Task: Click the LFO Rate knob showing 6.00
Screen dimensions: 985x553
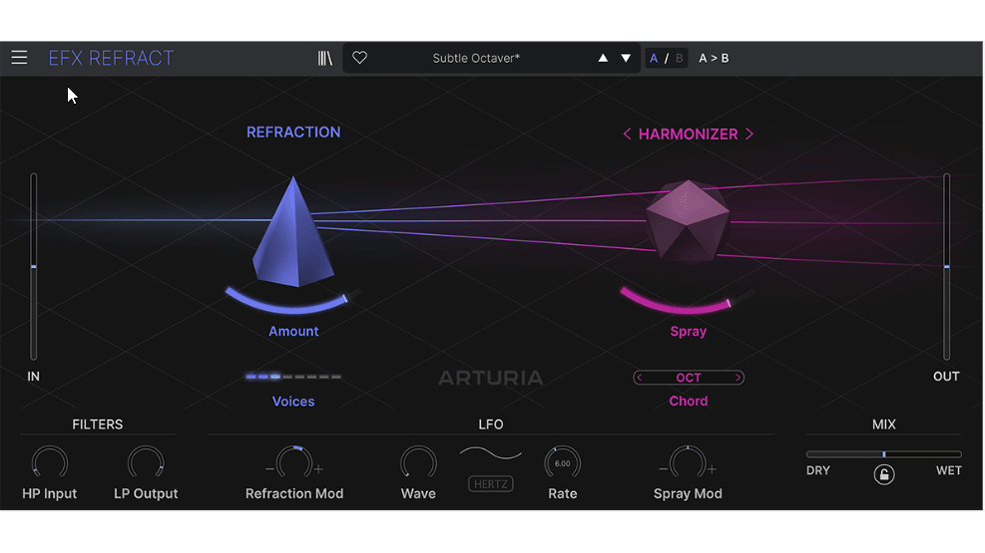Action: point(562,463)
